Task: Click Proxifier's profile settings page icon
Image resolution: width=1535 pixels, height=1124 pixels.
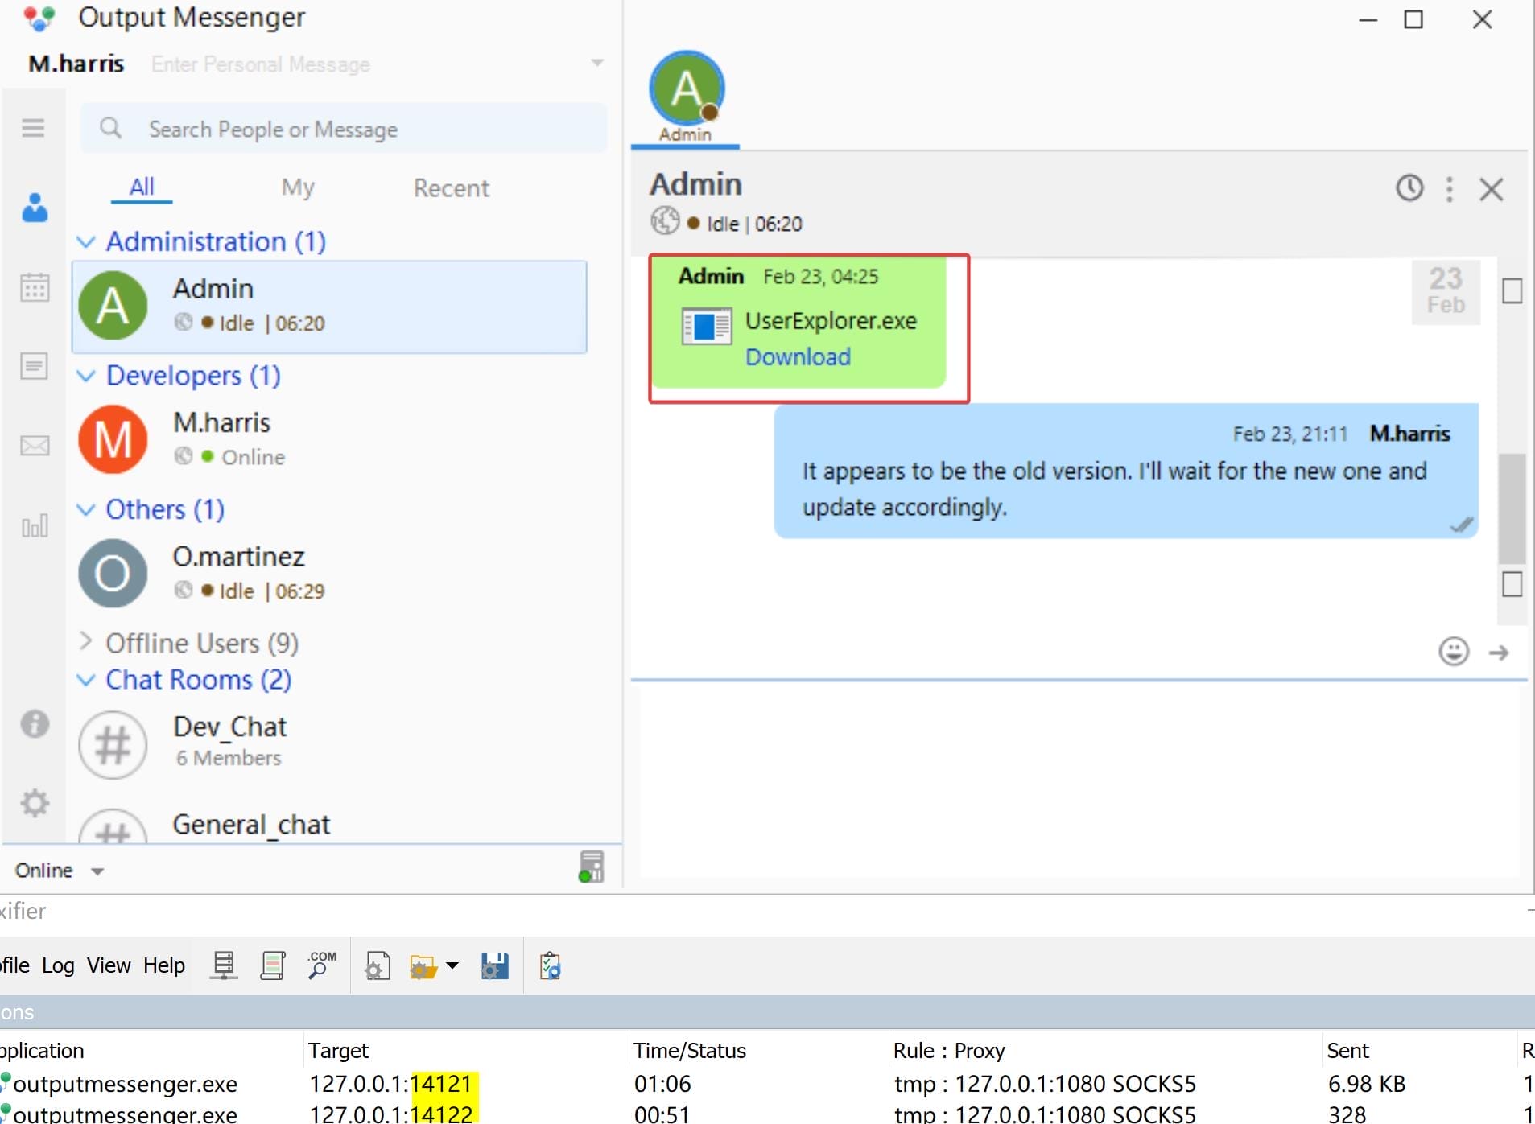Action: [377, 965]
